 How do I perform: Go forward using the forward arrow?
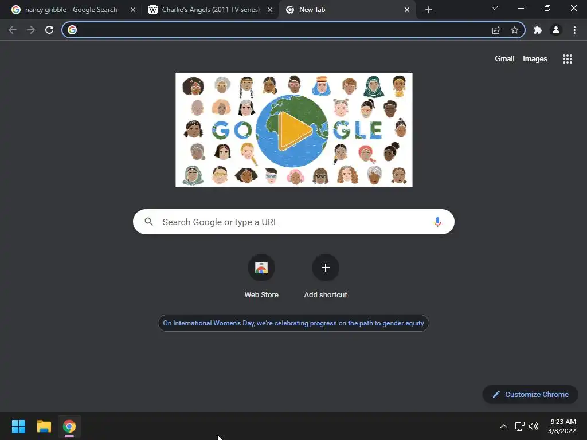[31, 30]
